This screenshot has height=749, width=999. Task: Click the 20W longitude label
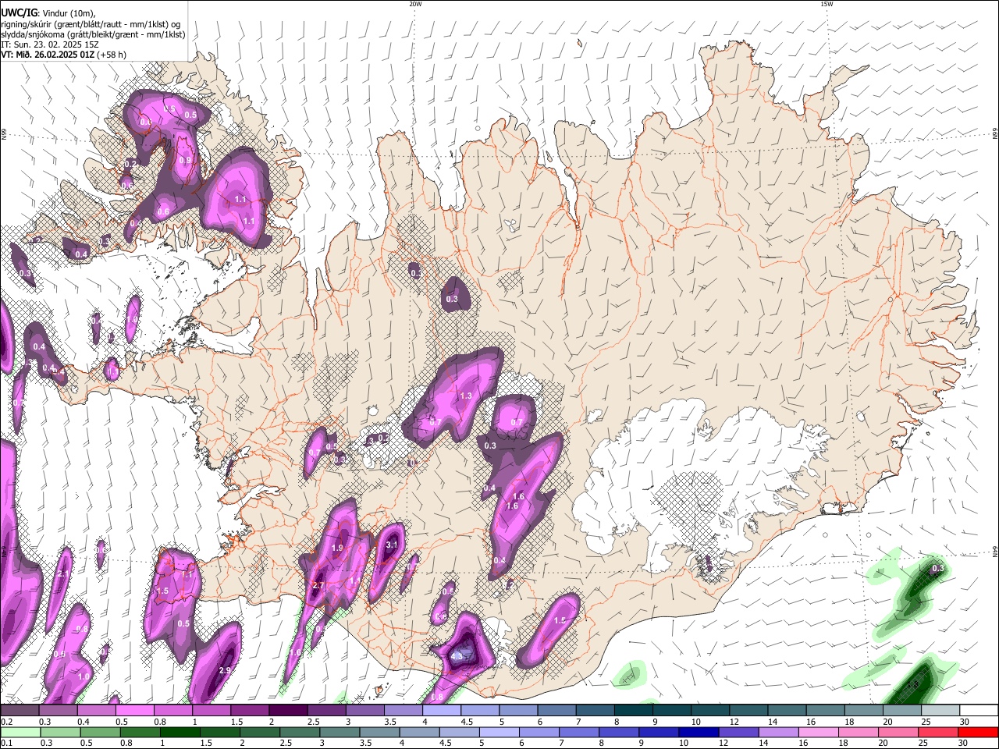pyautogui.click(x=415, y=4)
